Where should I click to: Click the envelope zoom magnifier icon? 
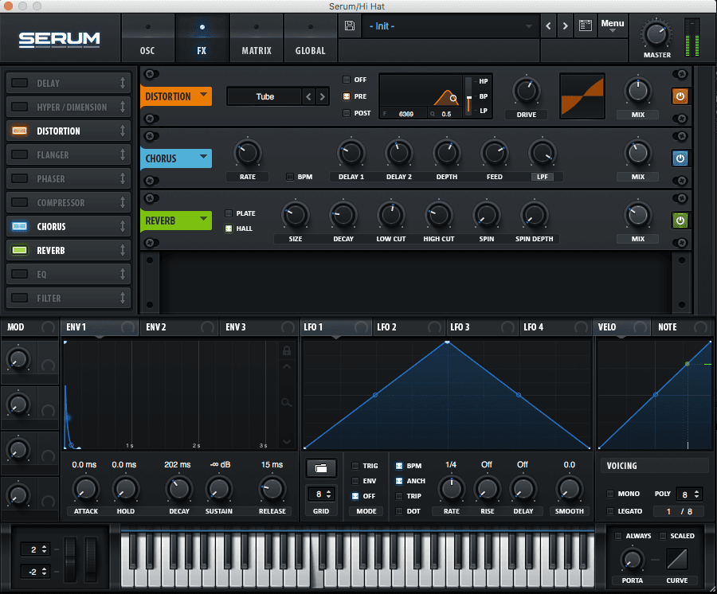(287, 403)
